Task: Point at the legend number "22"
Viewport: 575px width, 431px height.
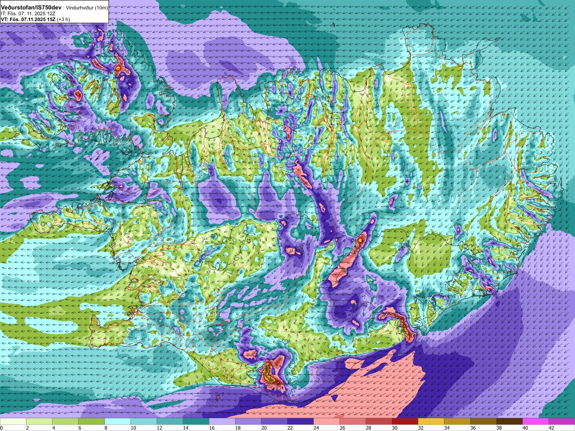Action: pyautogui.click(x=290, y=428)
